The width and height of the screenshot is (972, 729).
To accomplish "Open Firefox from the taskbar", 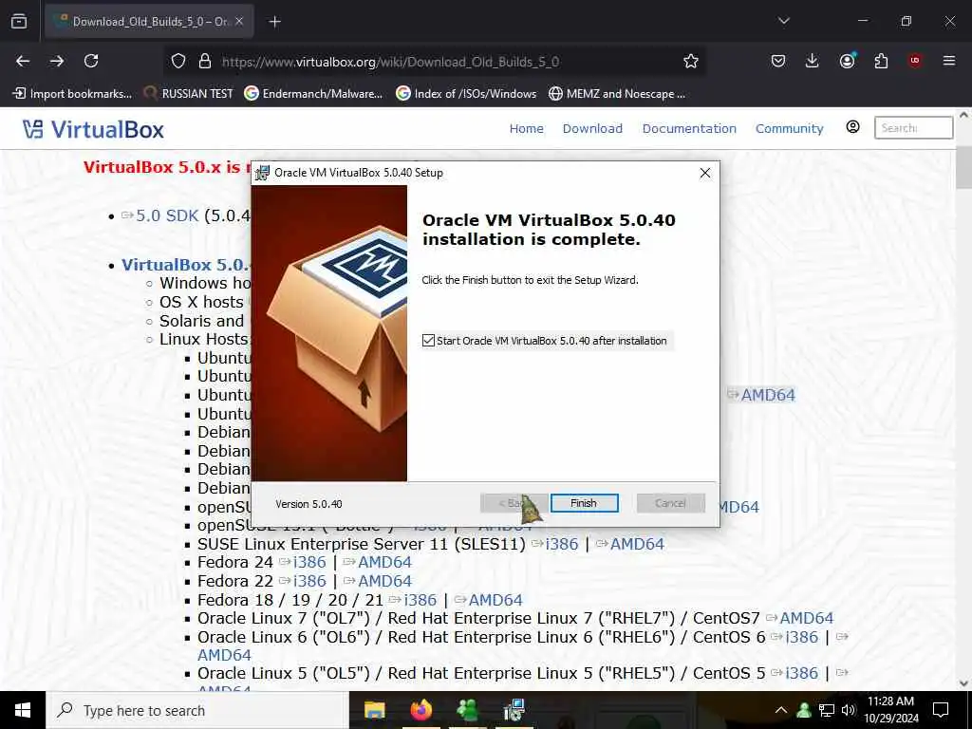I will (x=421, y=710).
